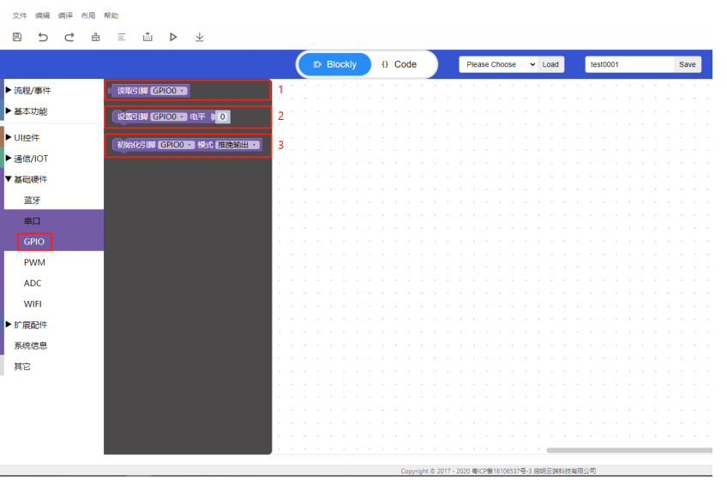Open GPIO0 dropdown in 读取引脚 block

coord(169,91)
